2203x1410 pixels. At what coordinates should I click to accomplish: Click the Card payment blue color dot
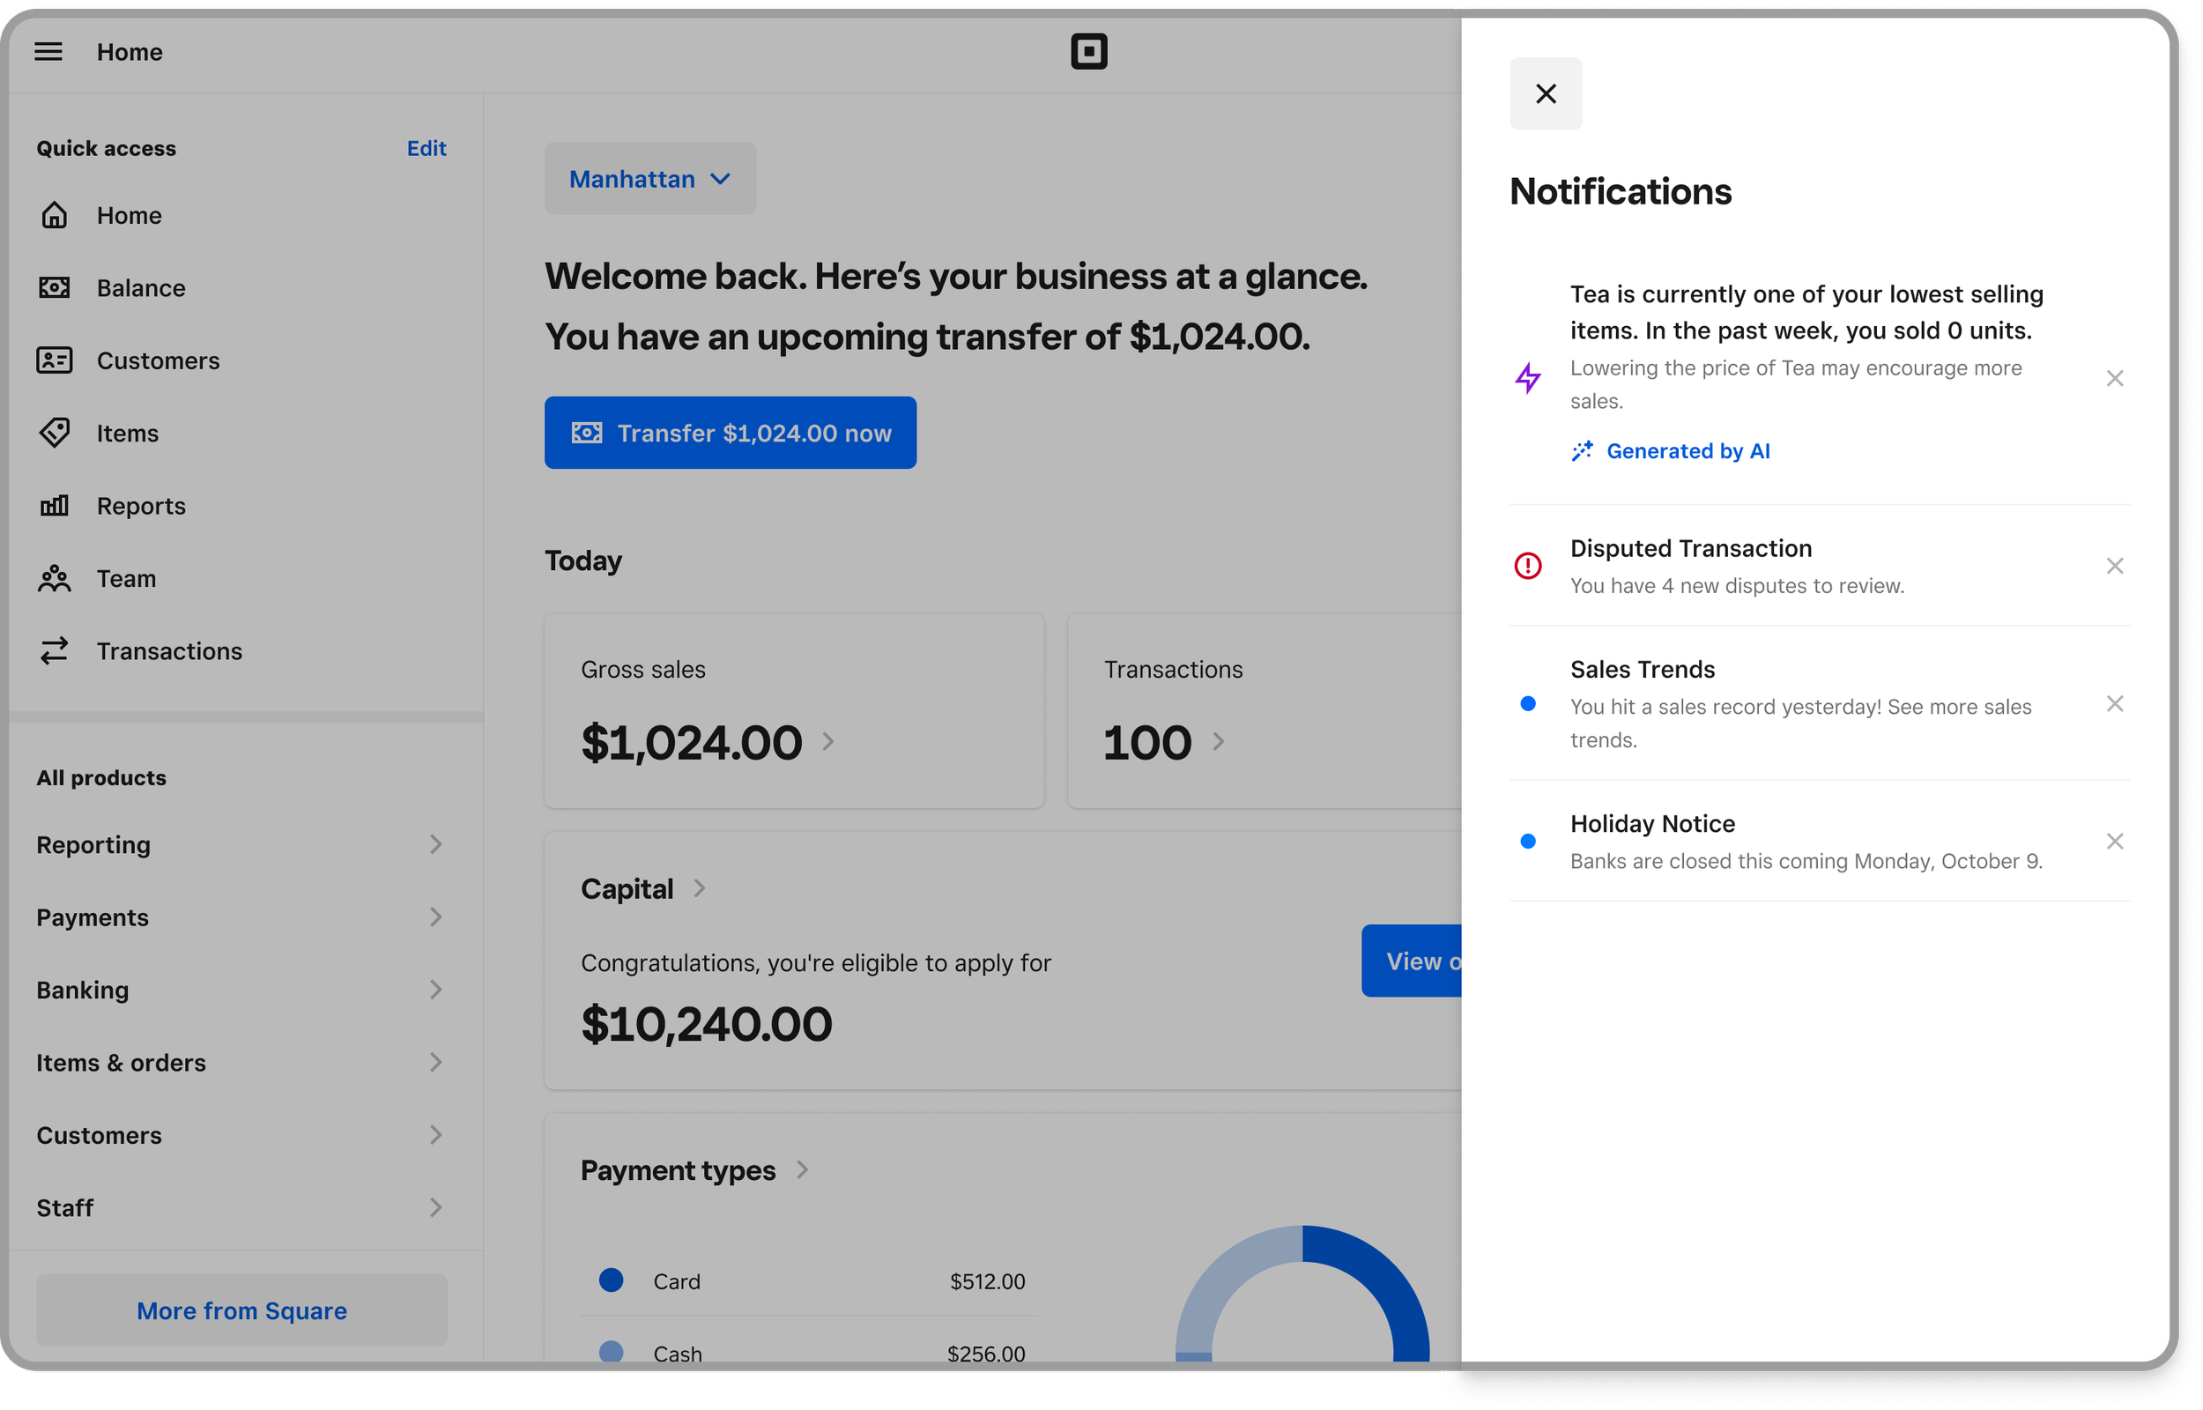(x=612, y=1280)
